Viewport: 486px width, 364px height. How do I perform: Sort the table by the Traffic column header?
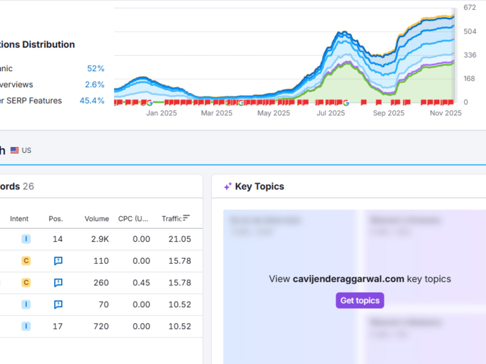172,218
